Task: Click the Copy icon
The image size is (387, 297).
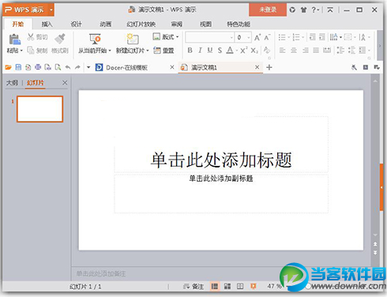Action: [31, 50]
